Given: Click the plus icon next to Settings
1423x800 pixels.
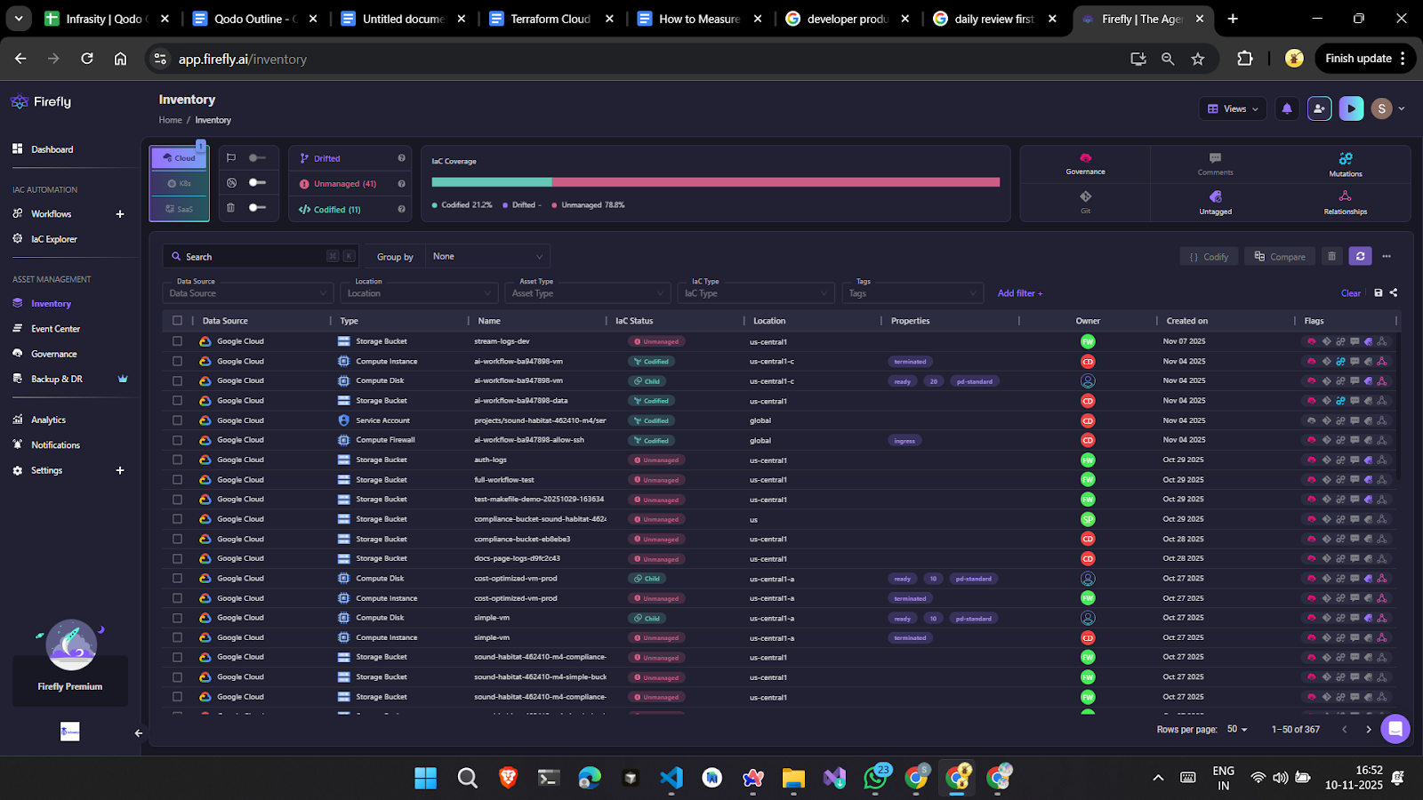Looking at the screenshot, I should pos(120,470).
